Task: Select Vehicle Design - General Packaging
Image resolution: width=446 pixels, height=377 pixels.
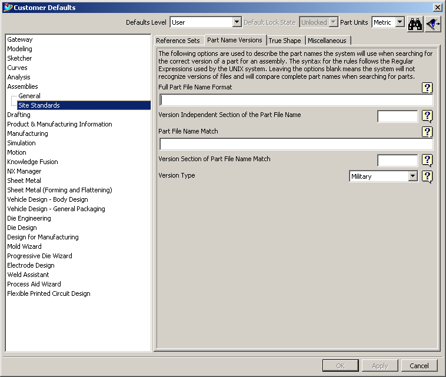Action: click(x=56, y=209)
